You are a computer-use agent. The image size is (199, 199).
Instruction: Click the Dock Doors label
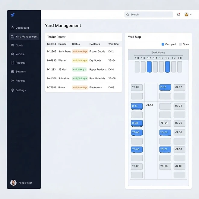pos(158,52)
